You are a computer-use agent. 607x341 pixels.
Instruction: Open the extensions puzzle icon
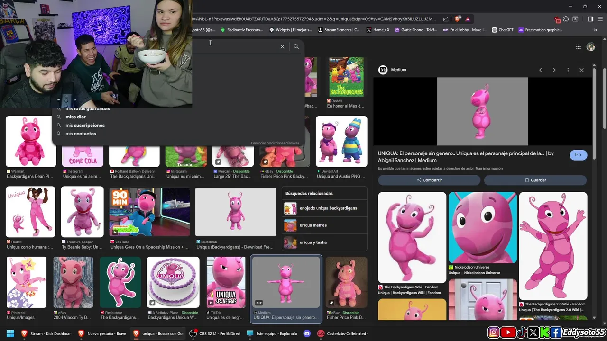point(566,19)
